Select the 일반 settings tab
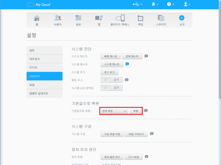The width and height of the screenshot is (221, 165). [44, 50]
